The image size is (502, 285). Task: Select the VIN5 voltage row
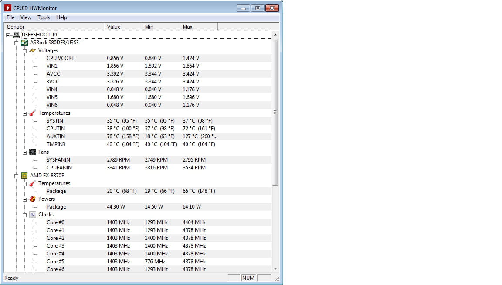[159, 97]
